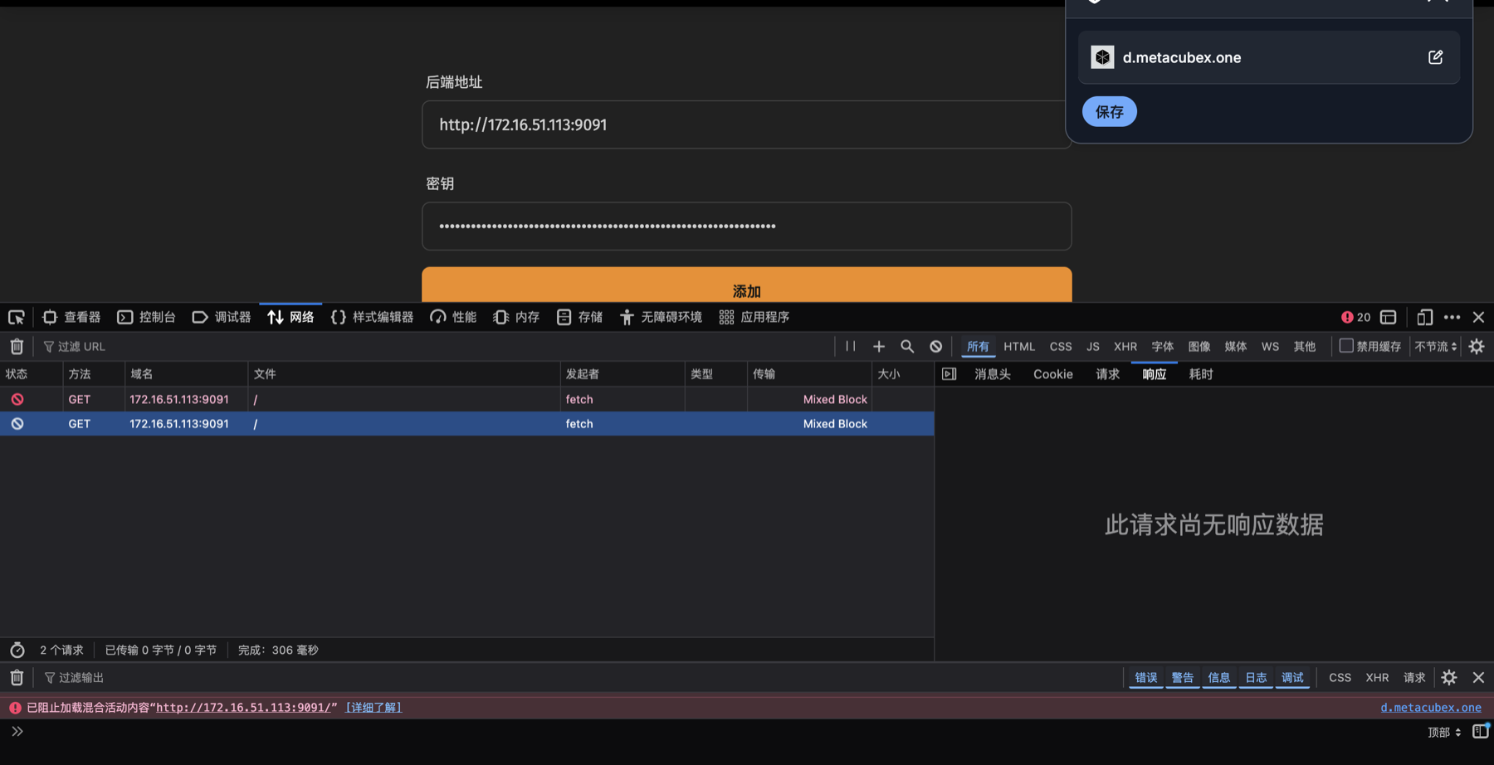Toggle the 日志 console filter
This screenshot has width=1494, height=765.
click(1256, 678)
